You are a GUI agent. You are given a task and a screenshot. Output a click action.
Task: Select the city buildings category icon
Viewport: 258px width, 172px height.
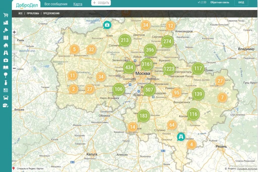(6, 22)
